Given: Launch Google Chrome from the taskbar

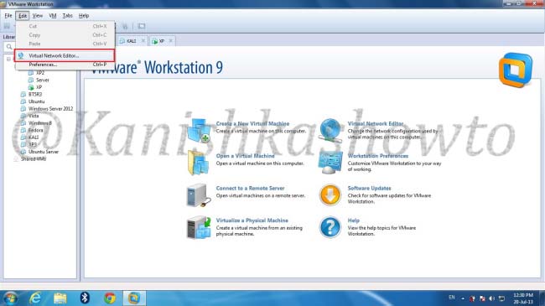Looking at the screenshot, I should tap(110, 298).
